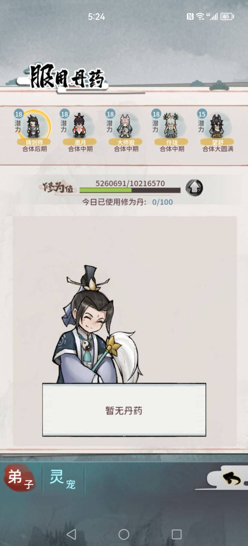Tap potential badge 15 on 望舒

tap(202, 114)
